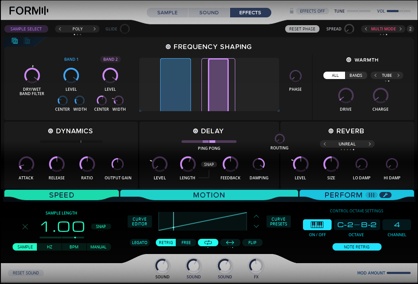
Task: Click the Octave C-2–B-2 field
Action: [x=357, y=225]
